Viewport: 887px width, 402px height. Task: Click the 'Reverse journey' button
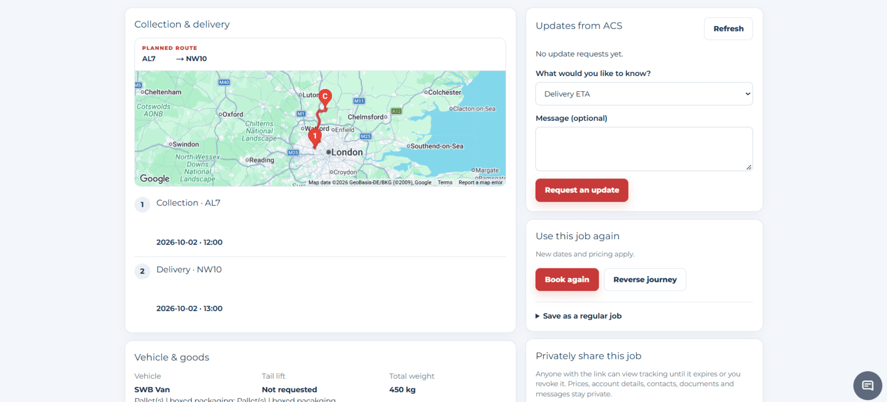click(645, 280)
